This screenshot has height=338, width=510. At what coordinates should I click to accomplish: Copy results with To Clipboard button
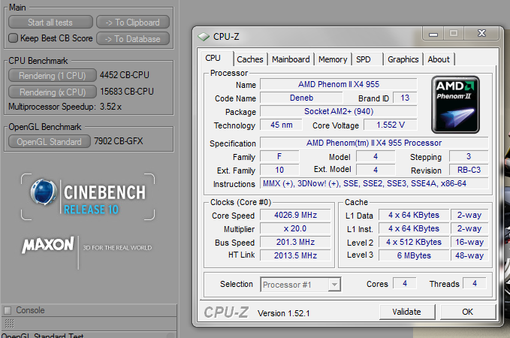133,22
